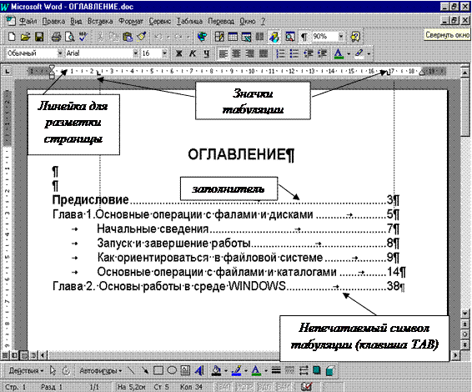Viewport: 472px width, 392px height.
Task: Increase paragraph indent
Action: coord(322,53)
